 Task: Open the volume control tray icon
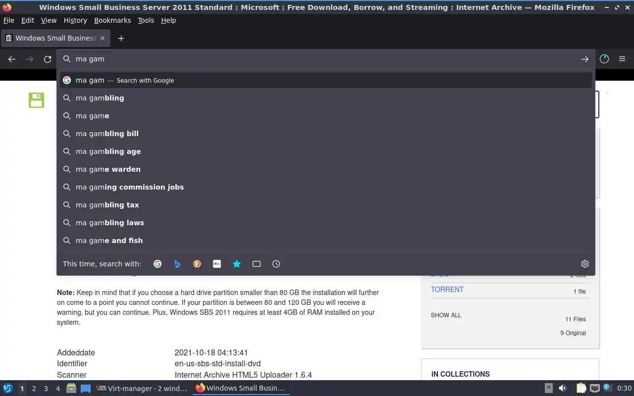pyautogui.click(x=563, y=388)
